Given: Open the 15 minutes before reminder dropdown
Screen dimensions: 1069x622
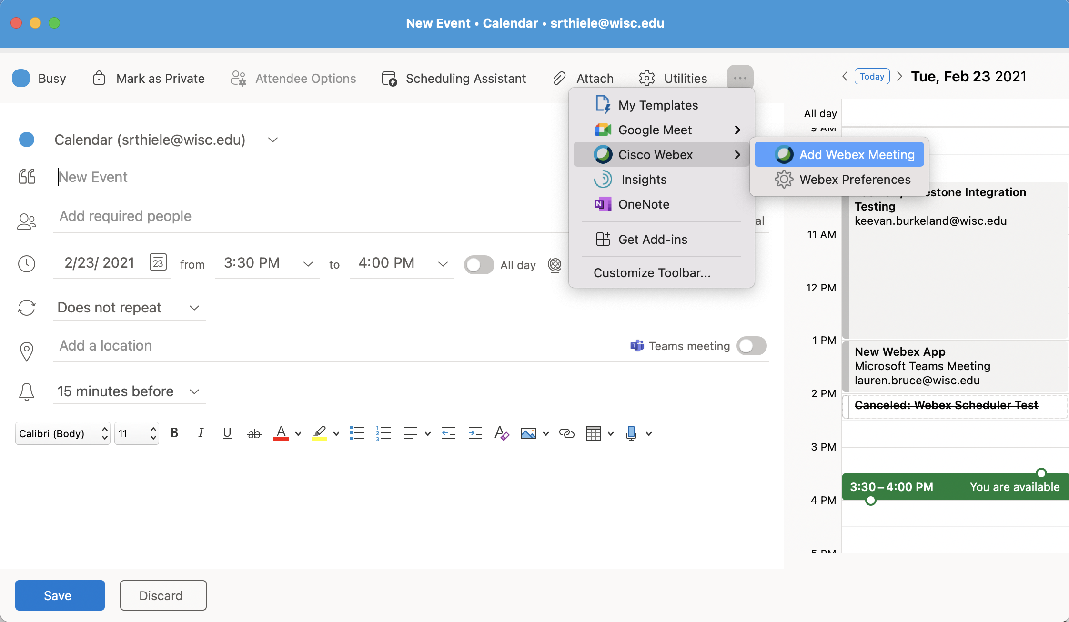Looking at the screenshot, I should [130, 391].
